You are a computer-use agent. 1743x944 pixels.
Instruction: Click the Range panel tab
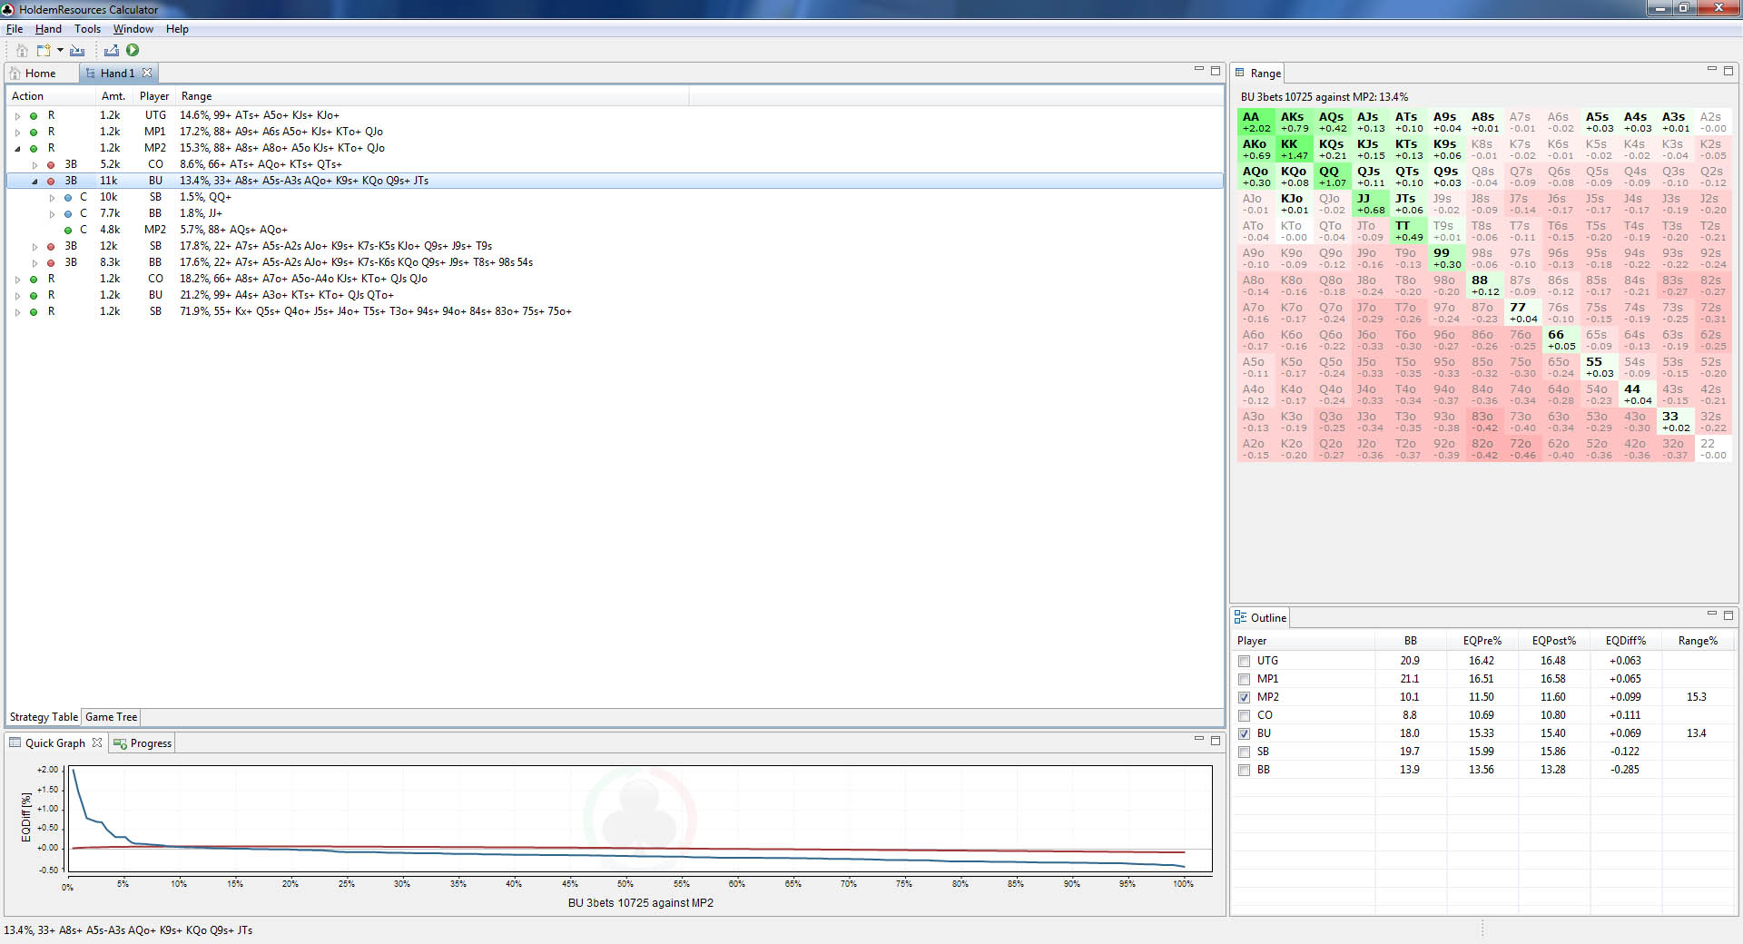pyautogui.click(x=1258, y=74)
